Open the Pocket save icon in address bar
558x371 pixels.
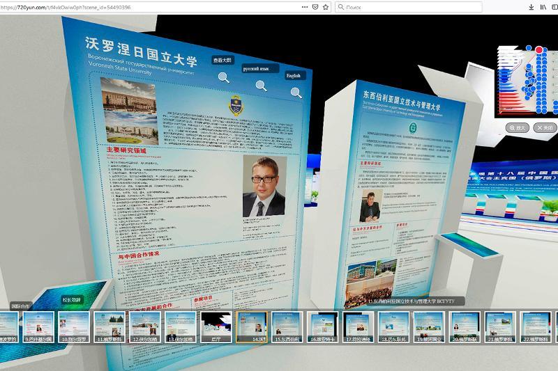tap(315, 6)
